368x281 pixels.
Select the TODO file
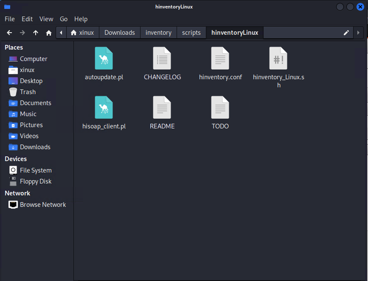coord(220,108)
